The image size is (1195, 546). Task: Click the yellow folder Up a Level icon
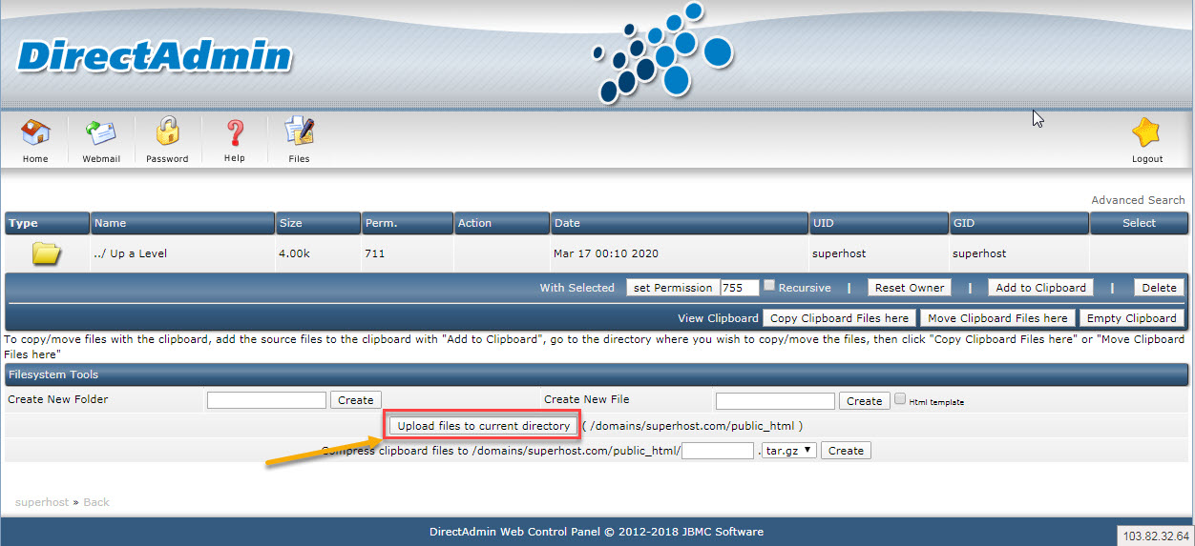click(47, 253)
